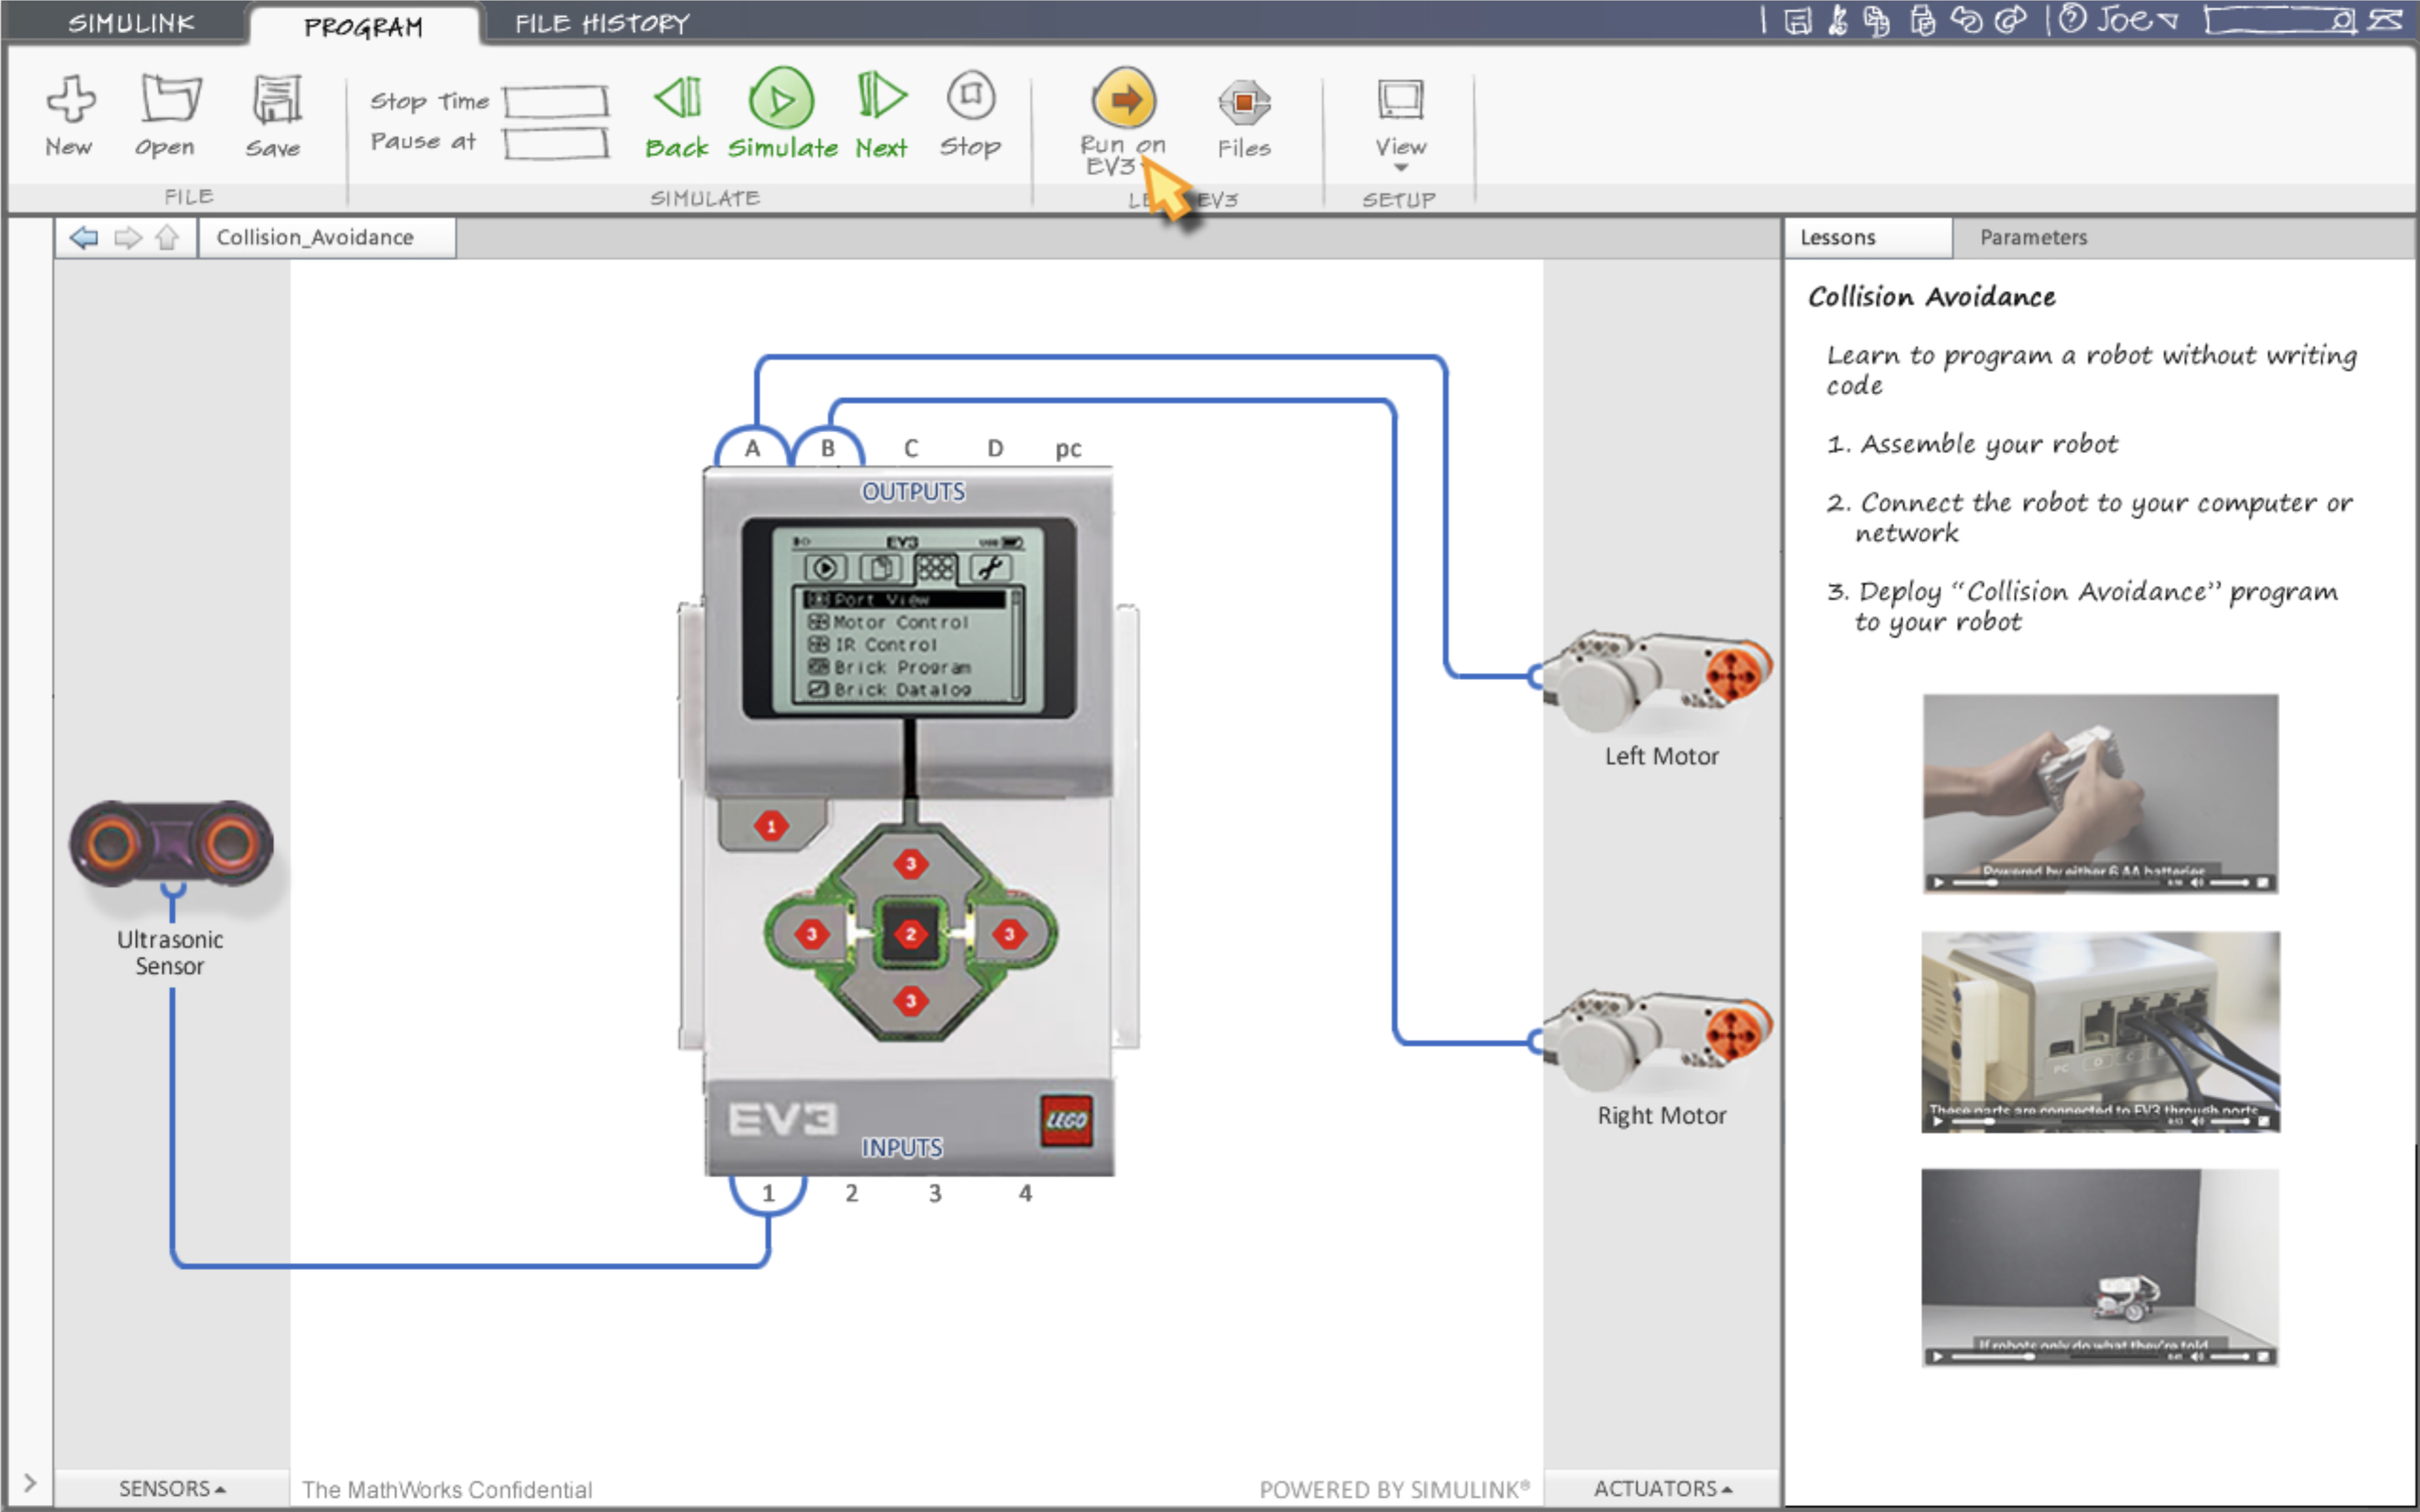The width and height of the screenshot is (2420, 1512).
Task: Open the FILE HISTORY tab
Action: click(602, 23)
